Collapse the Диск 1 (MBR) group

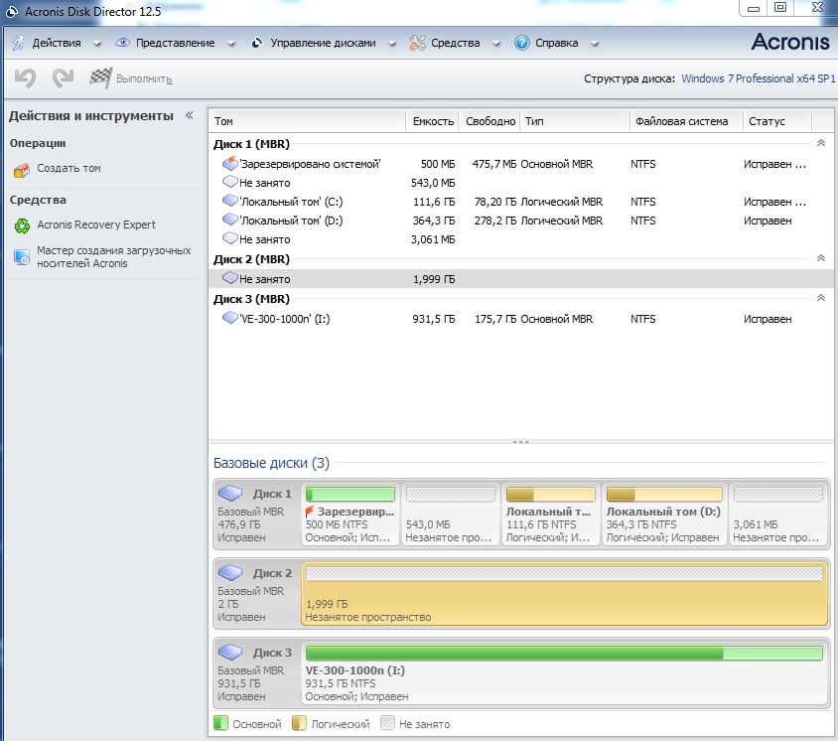coord(820,144)
